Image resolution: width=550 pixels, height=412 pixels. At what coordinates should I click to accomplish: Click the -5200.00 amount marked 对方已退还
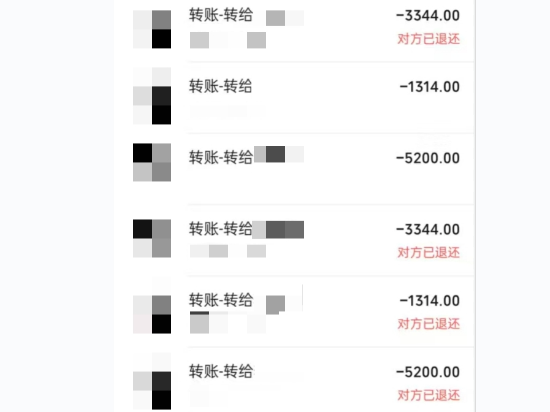428,372
